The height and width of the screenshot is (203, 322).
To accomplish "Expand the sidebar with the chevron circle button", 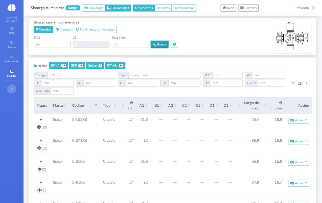I will click(12, 89).
